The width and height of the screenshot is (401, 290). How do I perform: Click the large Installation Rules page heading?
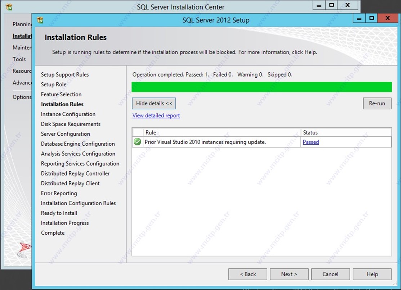(75, 37)
